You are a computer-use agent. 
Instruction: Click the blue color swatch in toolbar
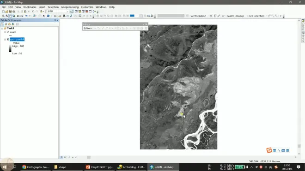[x=132, y=16]
